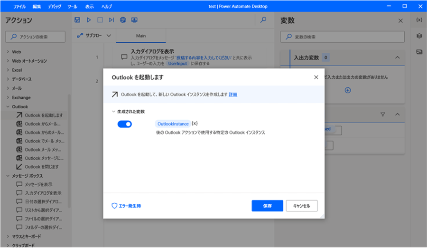Open the 表示 menu
Screen dimensions: 427x248
click(x=90, y=7)
